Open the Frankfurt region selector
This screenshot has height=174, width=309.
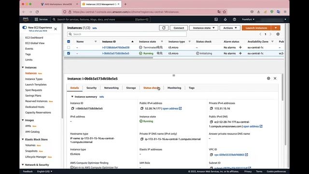pos(248,19)
